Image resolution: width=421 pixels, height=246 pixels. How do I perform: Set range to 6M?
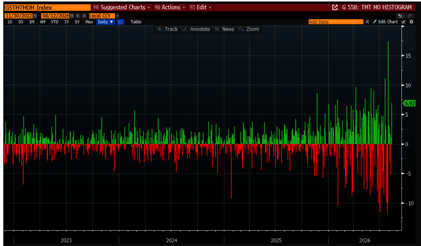43,22
